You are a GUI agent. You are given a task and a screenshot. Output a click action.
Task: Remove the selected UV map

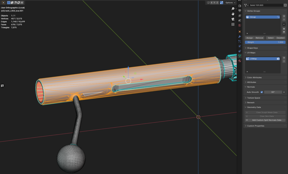click(x=284, y=61)
